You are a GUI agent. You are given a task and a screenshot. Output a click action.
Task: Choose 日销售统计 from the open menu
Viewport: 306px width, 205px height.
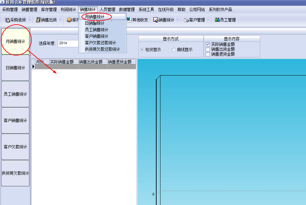point(95,23)
